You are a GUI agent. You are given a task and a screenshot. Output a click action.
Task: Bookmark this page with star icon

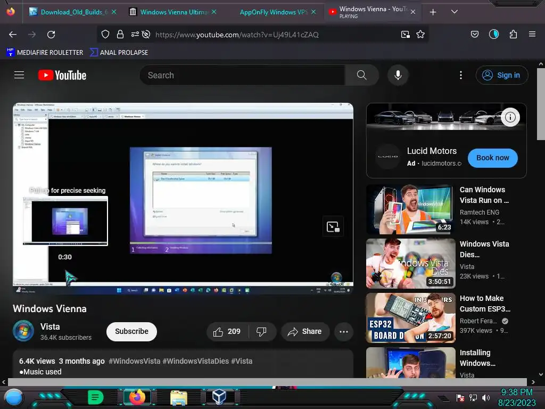point(420,35)
